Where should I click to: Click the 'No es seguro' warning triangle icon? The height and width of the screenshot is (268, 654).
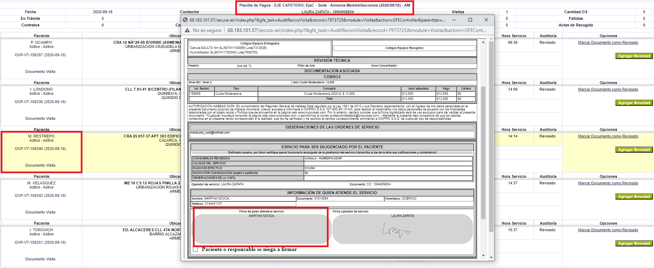click(x=187, y=30)
